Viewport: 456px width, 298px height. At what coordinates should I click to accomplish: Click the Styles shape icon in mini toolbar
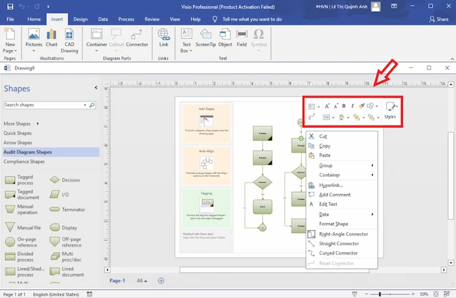[390, 106]
